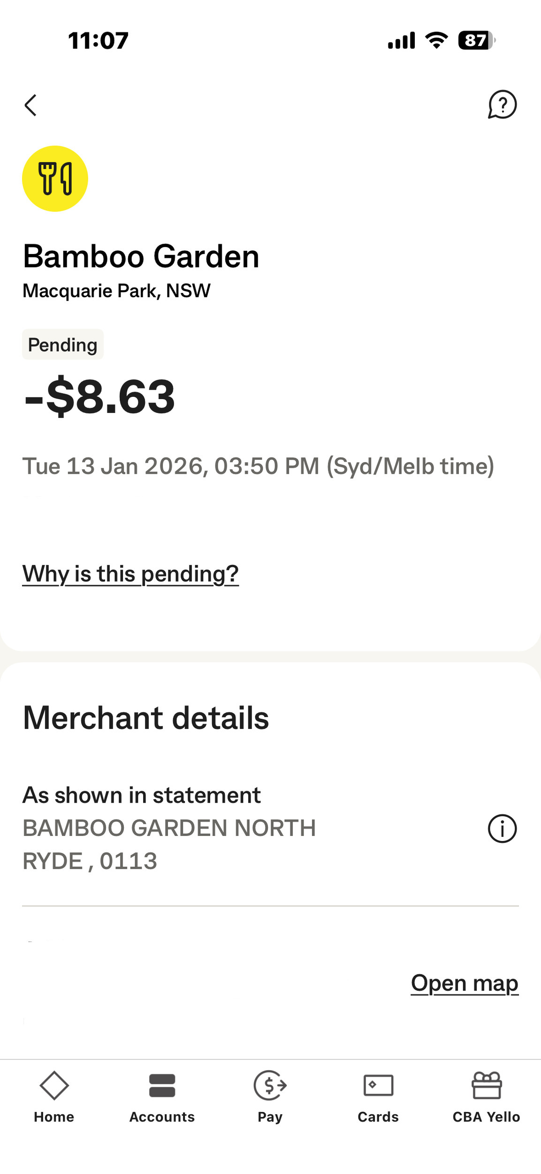
Task: Tap the Pay dollar arrow icon
Action: point(270,1085)
